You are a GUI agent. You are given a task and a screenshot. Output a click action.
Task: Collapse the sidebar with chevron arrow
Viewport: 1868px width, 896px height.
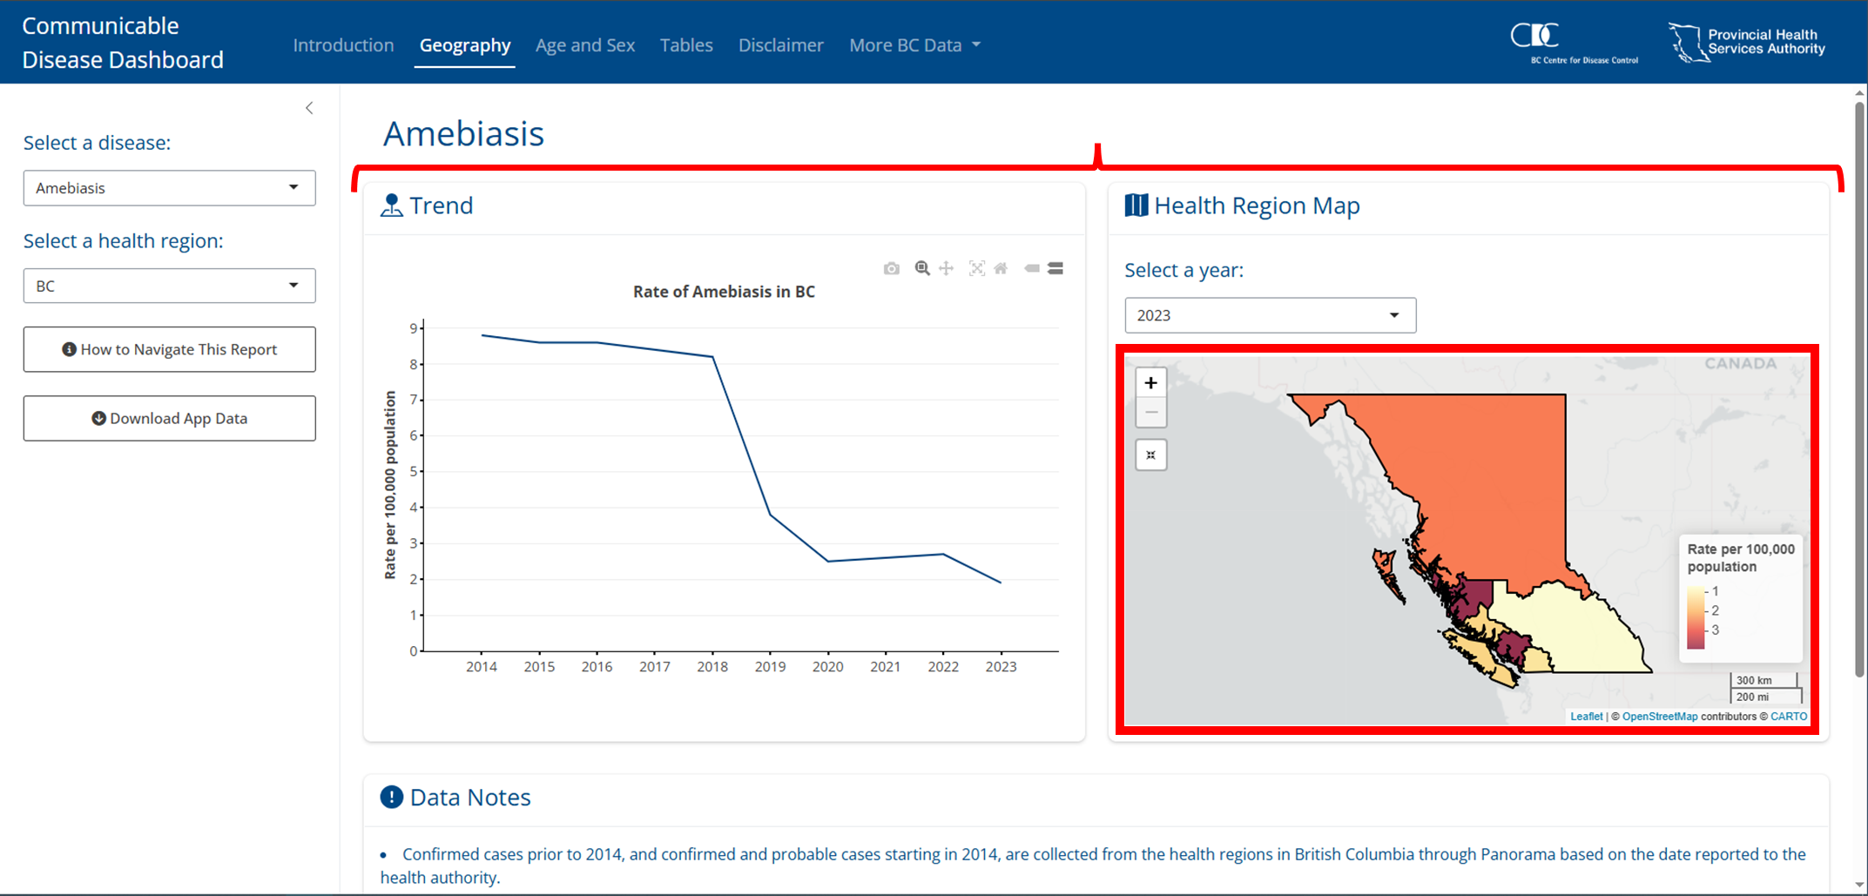[309, 108]
